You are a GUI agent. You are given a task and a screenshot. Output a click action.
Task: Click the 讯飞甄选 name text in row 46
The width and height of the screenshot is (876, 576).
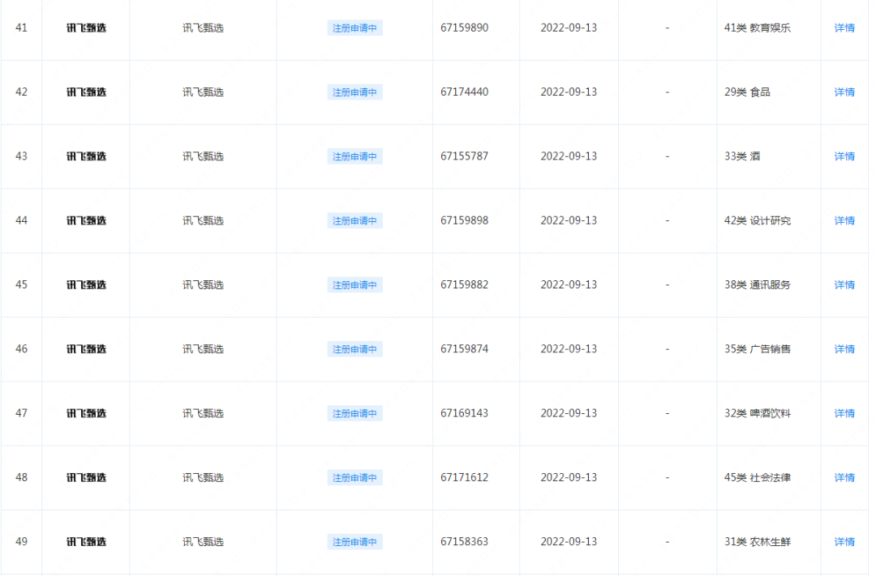[203, 349]
